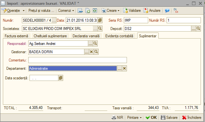Open the Declaratia vamală tab
Viewport: 205px width, 122px height.
86,36
